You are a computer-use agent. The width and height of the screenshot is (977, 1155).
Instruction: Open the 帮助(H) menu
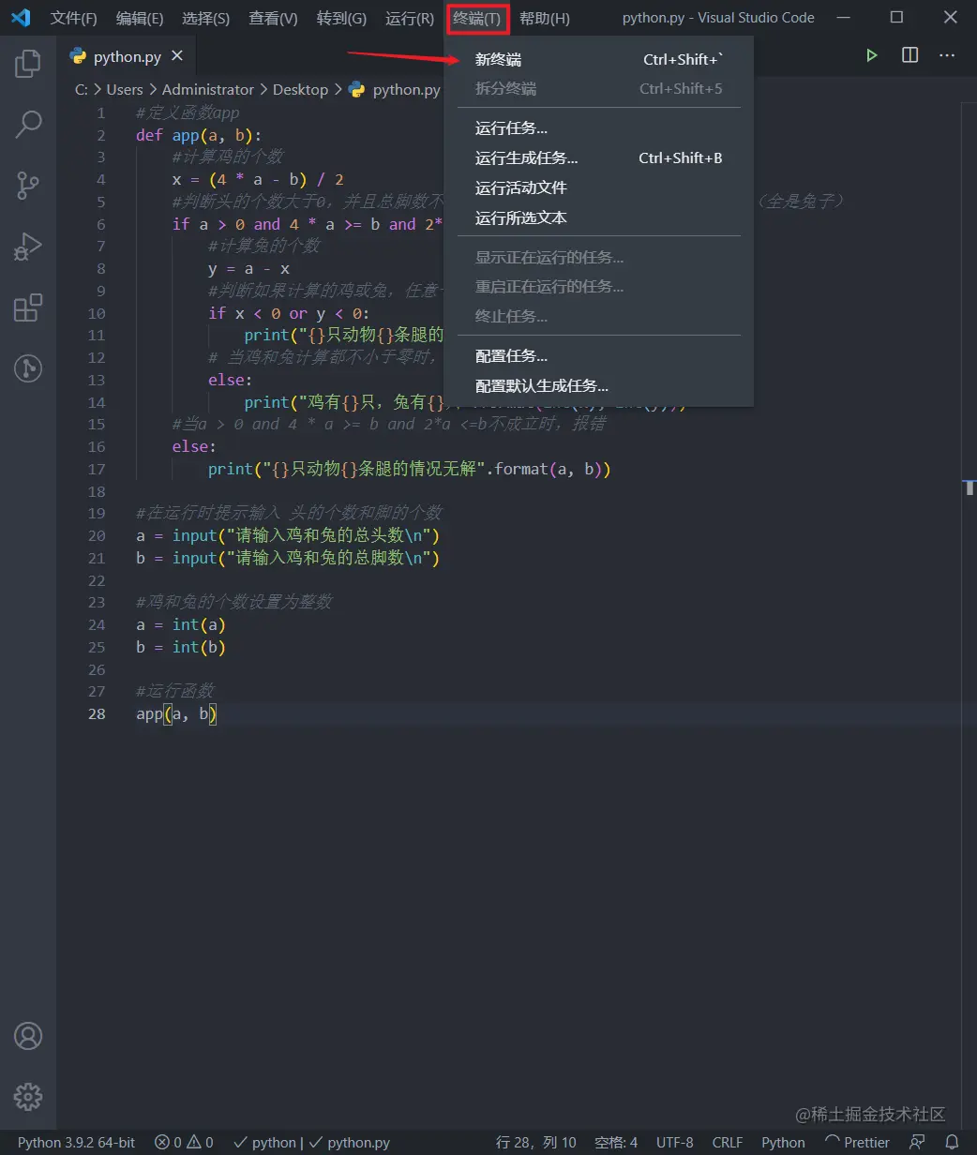[x=545, y=18]
